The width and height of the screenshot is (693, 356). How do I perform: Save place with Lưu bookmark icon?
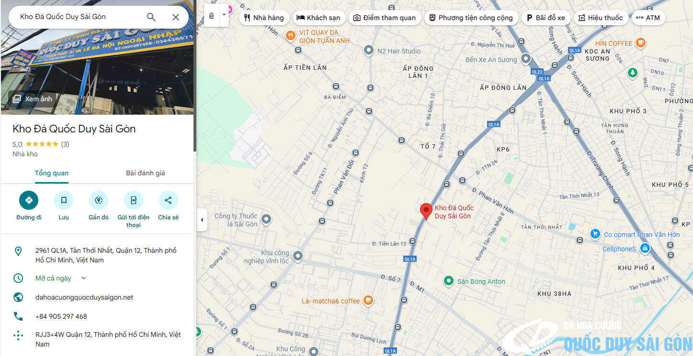(64, 200)
